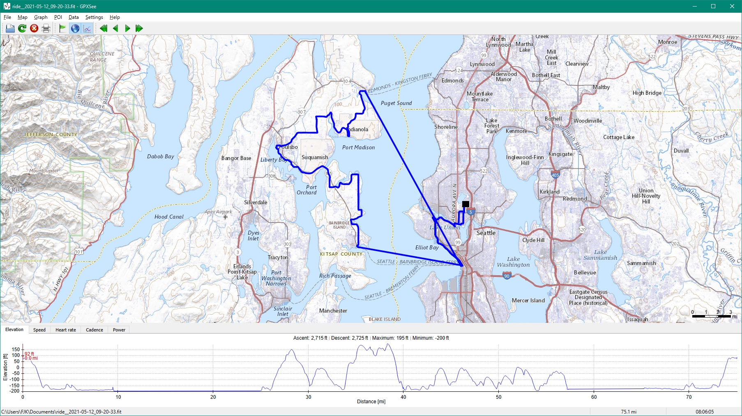Click the Open file toolbar icon
This screenshot has width=742, height=416.
[x=10, y=28]
